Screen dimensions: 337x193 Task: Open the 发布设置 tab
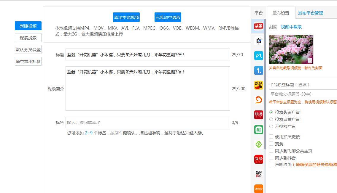point(281,13)
